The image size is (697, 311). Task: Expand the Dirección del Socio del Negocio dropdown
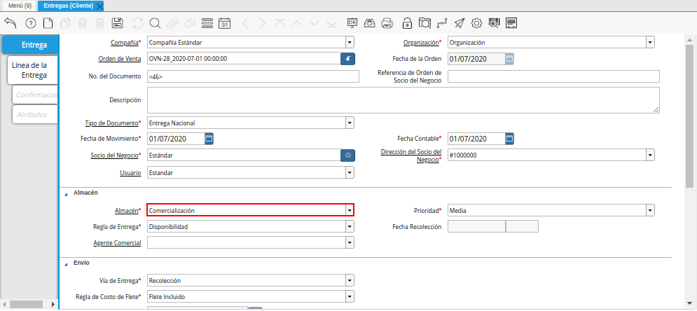650,155
